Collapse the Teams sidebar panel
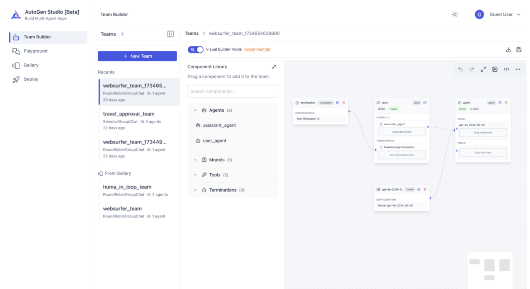Image resolution: width=530 pixels, height=289 pixels. (170, 34)
